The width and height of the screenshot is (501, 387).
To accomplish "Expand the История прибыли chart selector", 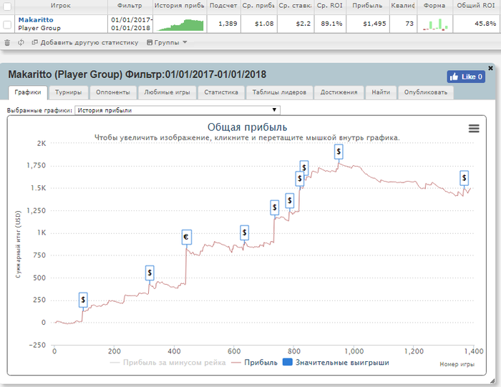I will (x=177, y=110).
